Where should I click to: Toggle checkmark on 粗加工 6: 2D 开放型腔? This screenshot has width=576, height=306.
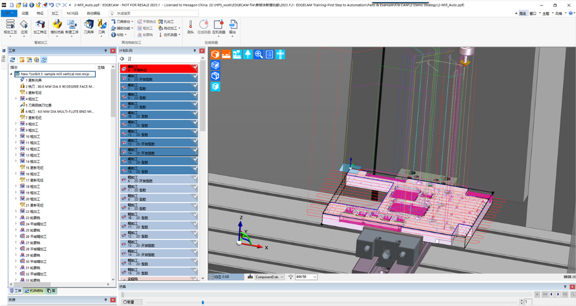(x=195, y=76)
